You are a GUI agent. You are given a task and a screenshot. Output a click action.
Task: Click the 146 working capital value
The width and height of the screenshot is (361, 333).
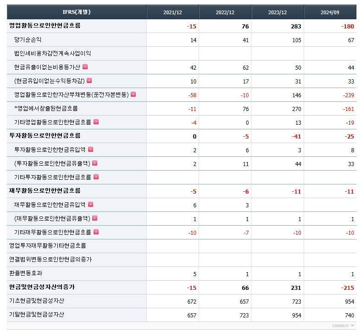tap(296, 95)
